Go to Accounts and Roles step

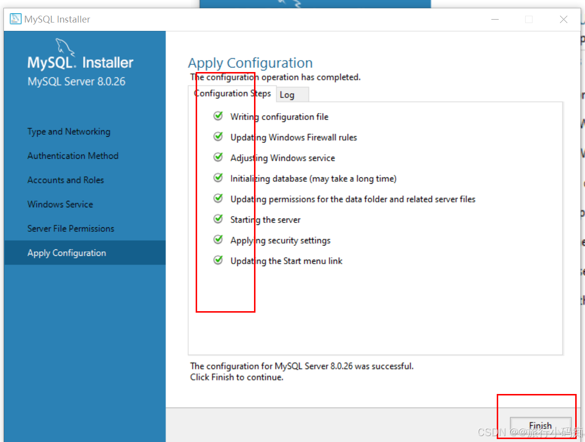coord(66,180)
